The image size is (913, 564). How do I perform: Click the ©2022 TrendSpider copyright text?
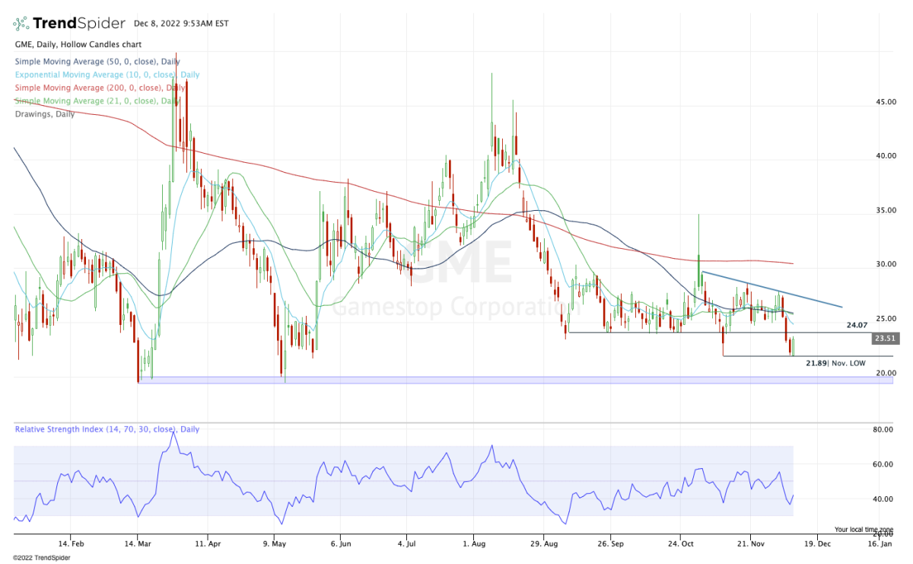coord(38,557)
